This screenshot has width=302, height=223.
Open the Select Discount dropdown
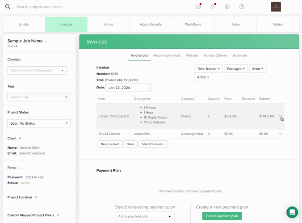[x=153, y=144]
